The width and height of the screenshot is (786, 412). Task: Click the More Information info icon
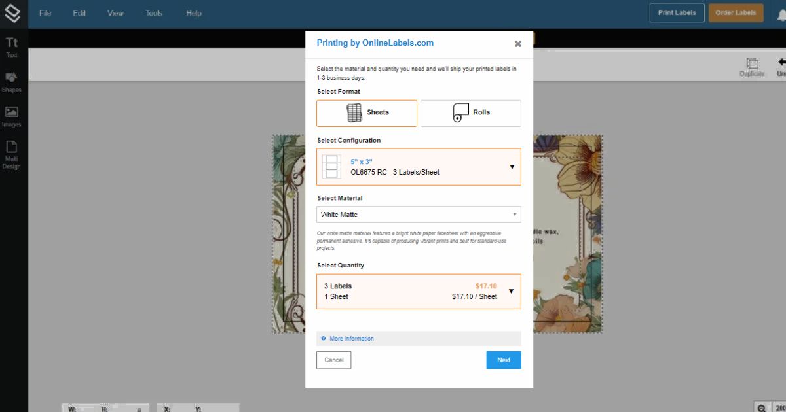point(324,339)
